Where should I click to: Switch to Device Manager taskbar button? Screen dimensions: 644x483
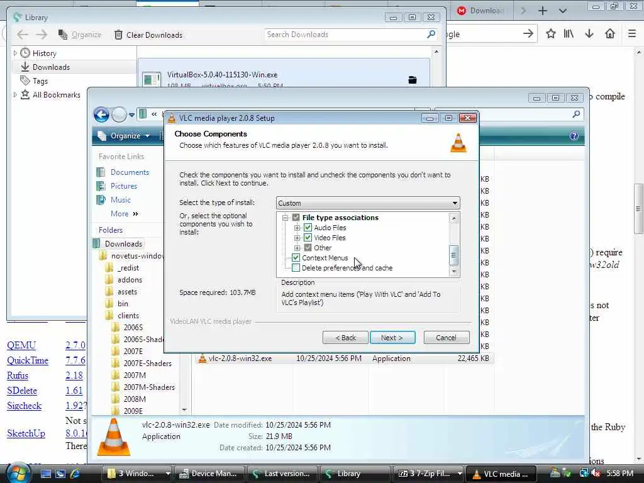(209, 474)
